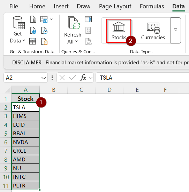This screenshot has height=192, width=189.
Task: Click From Picture icon
Action: pyautogui.click(x=44, y=19)
